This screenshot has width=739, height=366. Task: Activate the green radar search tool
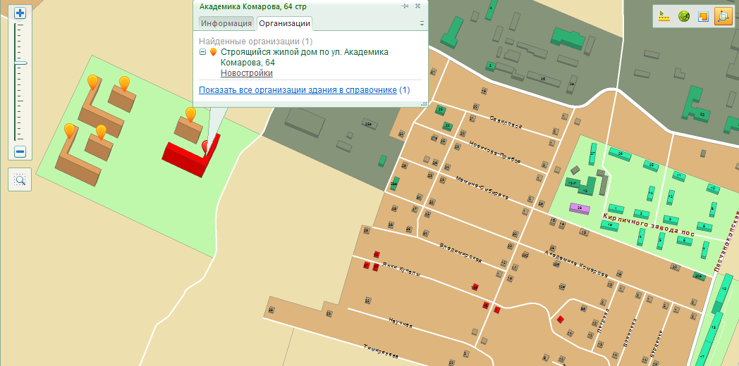click(683, 16)
